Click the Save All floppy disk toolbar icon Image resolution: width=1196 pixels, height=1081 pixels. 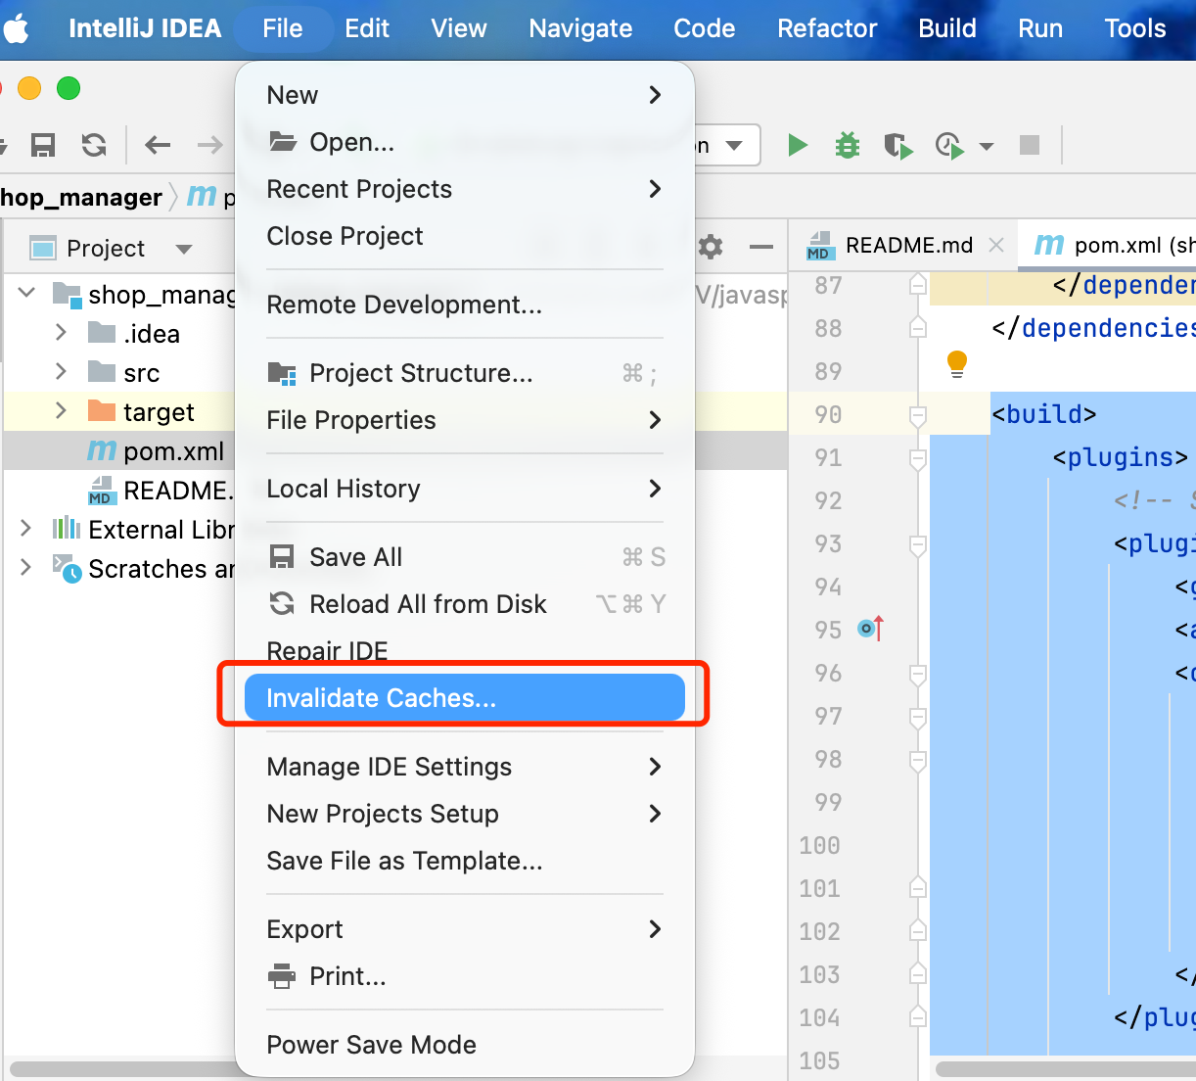tap(43, 146)
